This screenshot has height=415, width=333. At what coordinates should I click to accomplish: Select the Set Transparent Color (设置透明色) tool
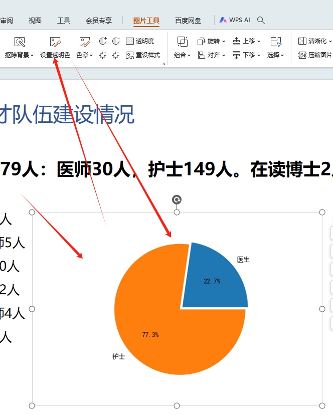pos(55,42)
